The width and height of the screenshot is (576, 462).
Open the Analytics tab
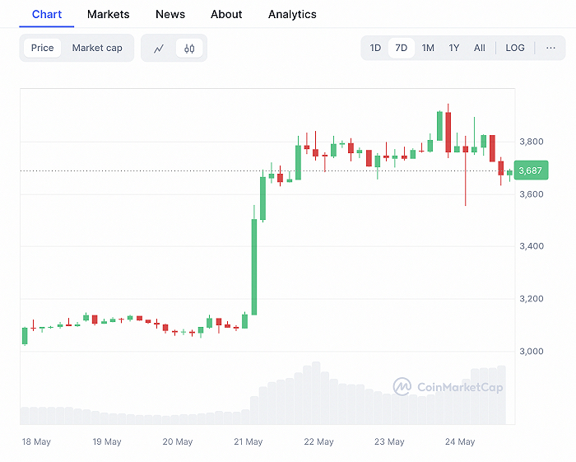[x=292, y=14]
